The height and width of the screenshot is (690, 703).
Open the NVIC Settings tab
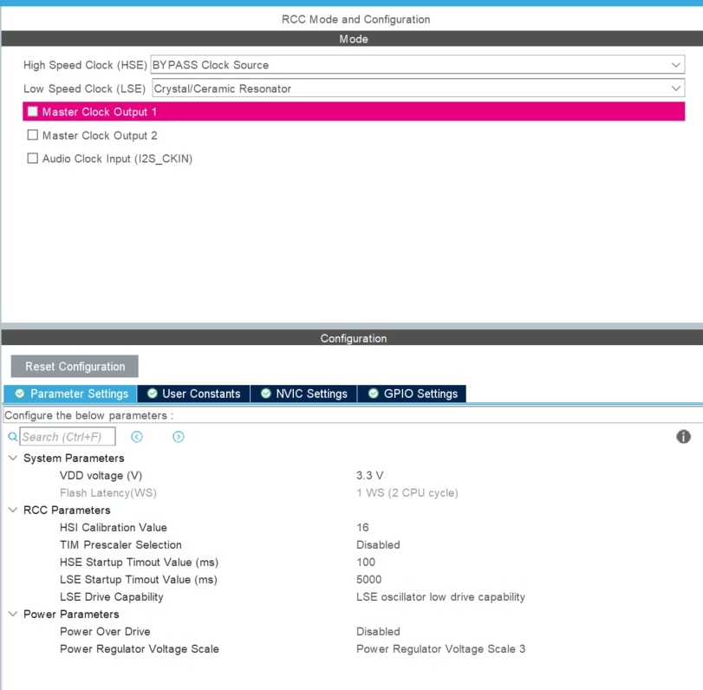[303, 394]
